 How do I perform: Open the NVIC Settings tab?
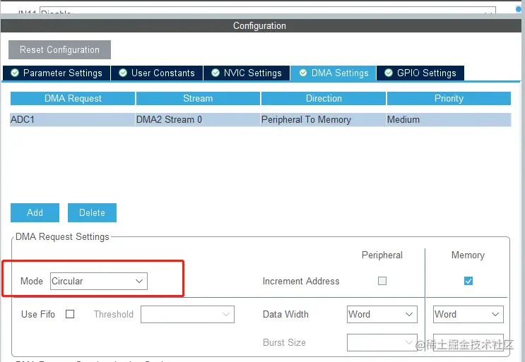coord(247,73)
